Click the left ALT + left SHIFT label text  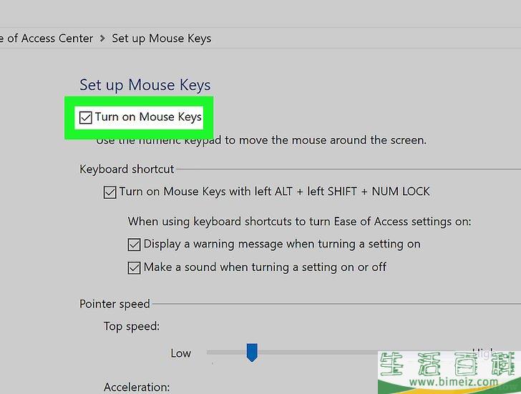click(x=275, y=192)
